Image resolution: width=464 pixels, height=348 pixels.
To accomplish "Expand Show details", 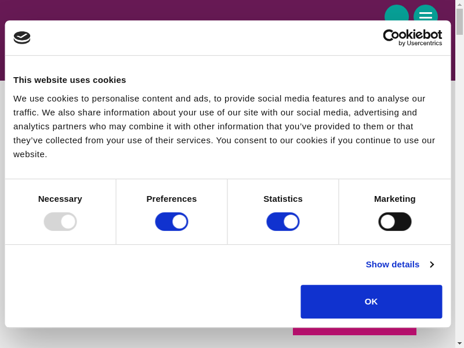I will (400, 264).
